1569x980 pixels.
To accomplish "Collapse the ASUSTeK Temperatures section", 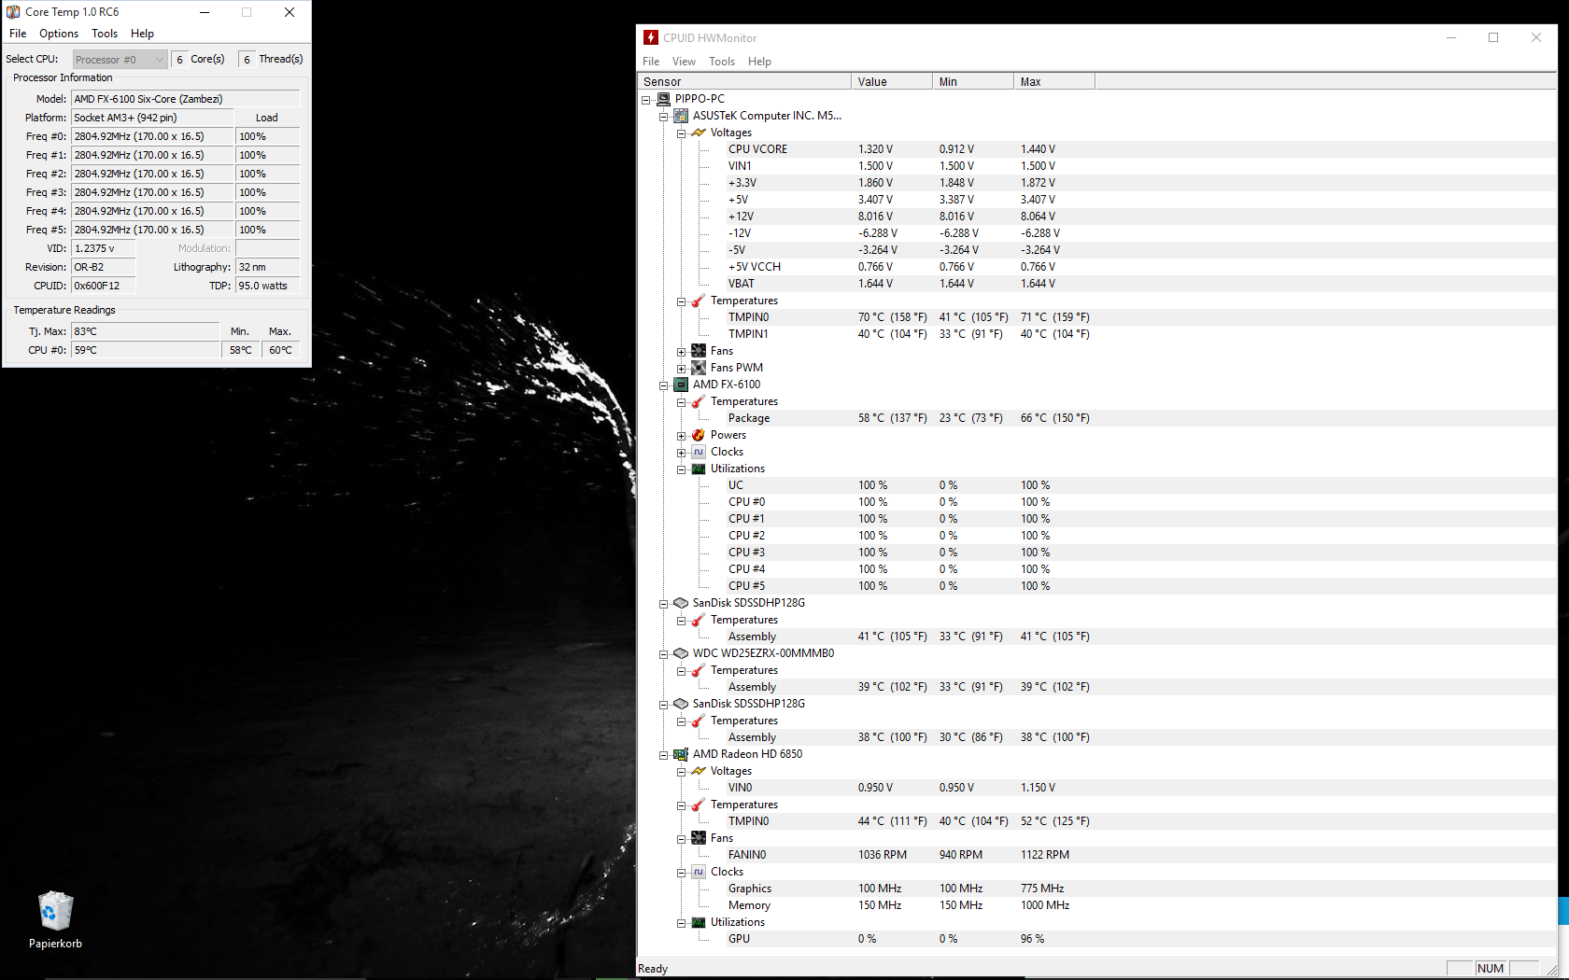I will (x=682, y=301).
